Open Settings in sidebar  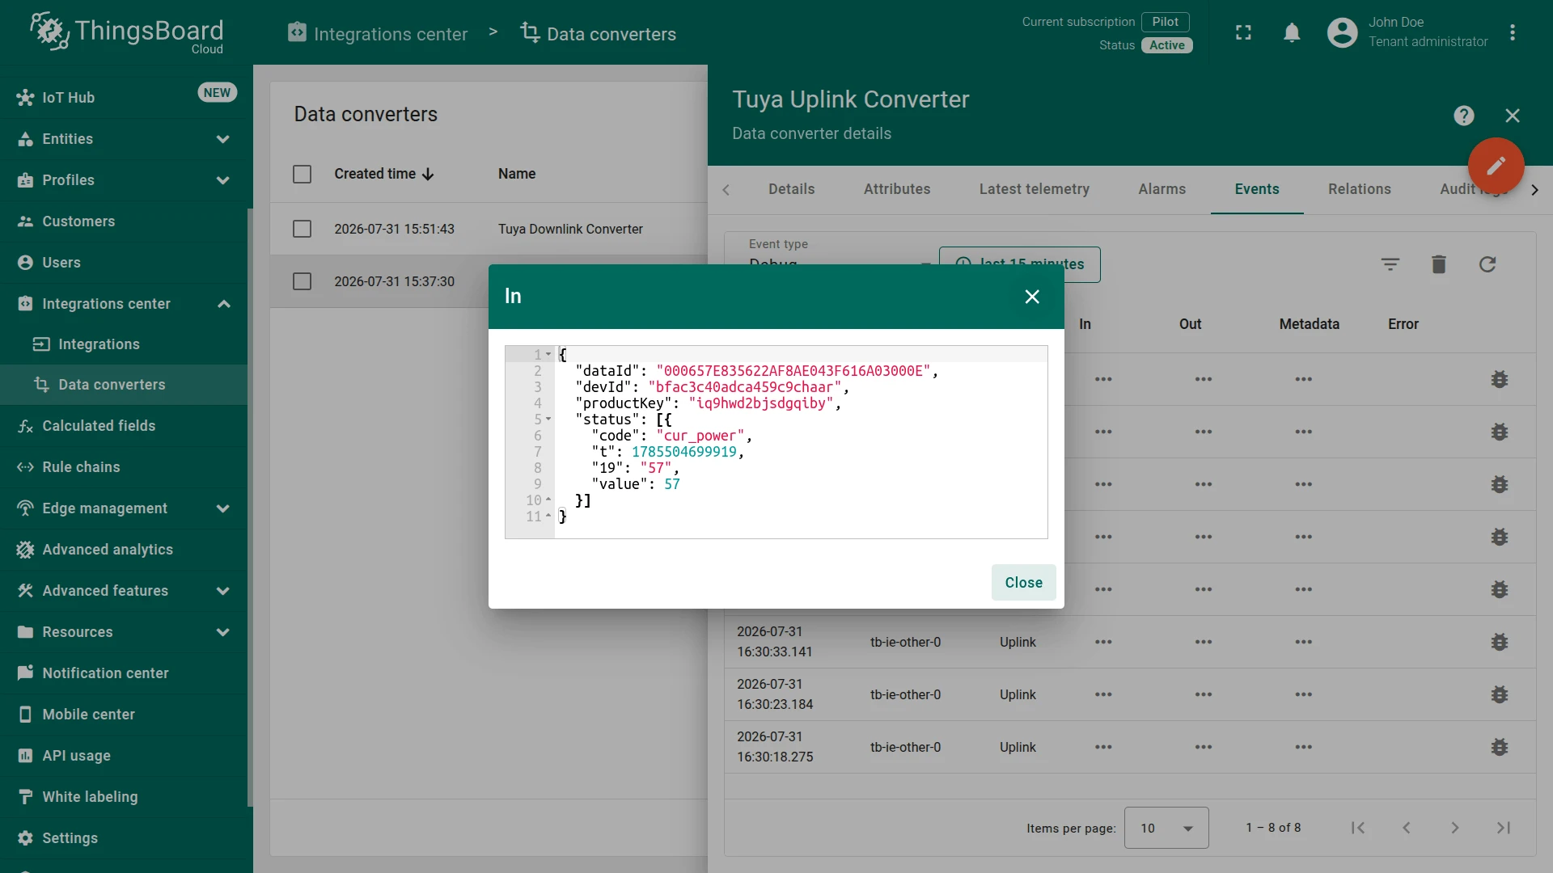point(124,838)
